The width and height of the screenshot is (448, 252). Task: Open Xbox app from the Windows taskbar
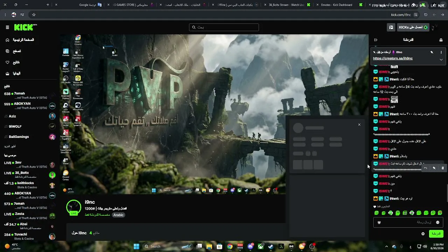click(260, 246)
